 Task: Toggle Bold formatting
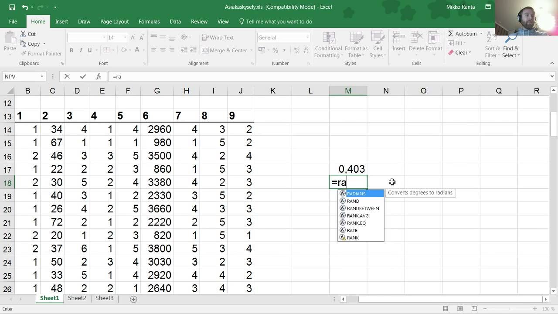tap(72, 50)
